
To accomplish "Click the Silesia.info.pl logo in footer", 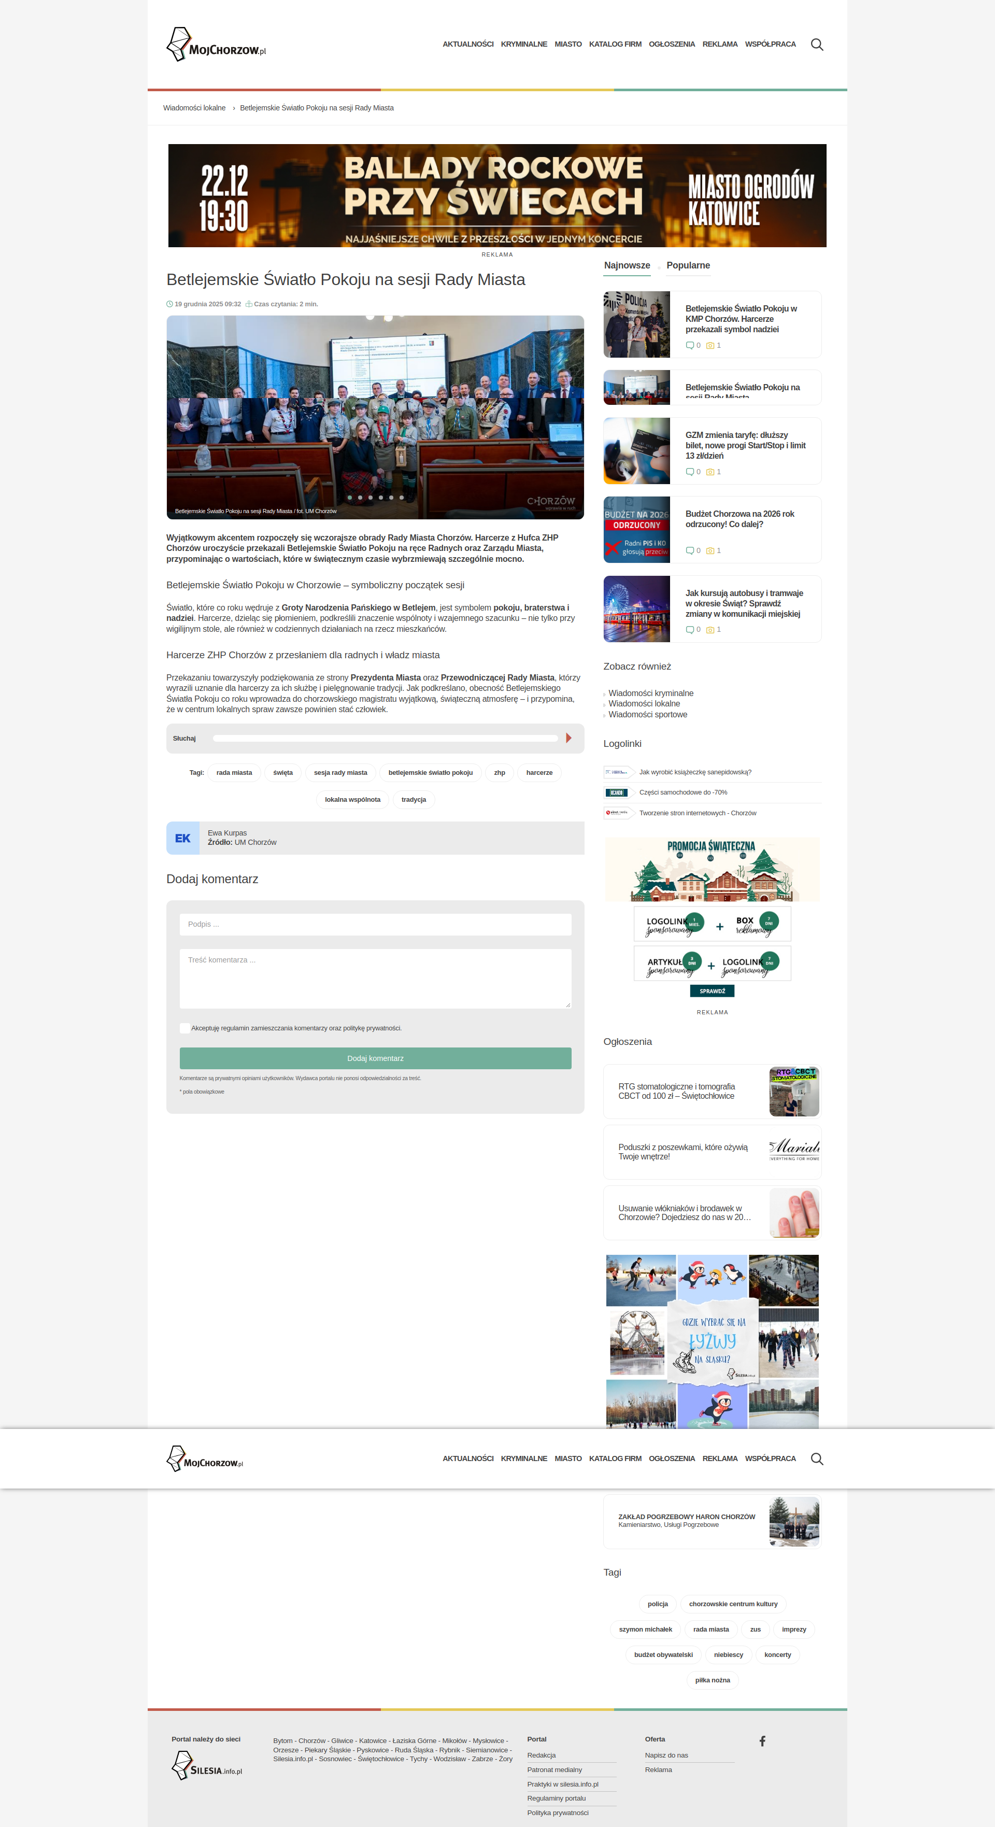I will coord(207,1765).
